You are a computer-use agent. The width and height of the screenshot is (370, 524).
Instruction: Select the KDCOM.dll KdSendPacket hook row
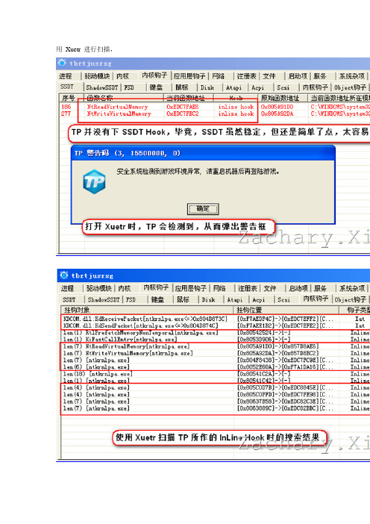[x=216, y=325]
